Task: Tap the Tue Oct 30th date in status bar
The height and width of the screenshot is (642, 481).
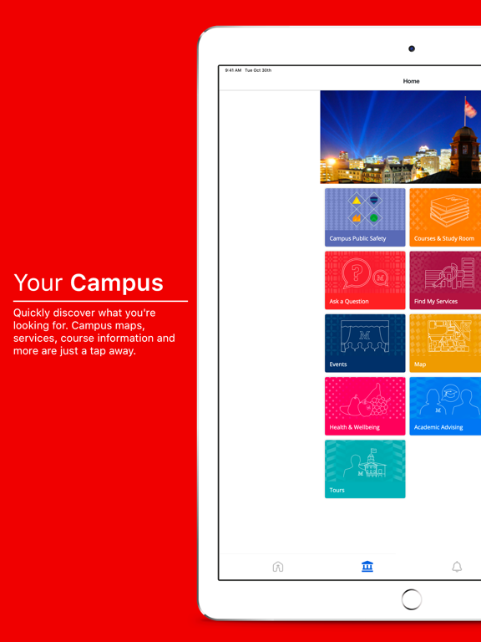Action: pyautogui.click(x=258, y=70)
